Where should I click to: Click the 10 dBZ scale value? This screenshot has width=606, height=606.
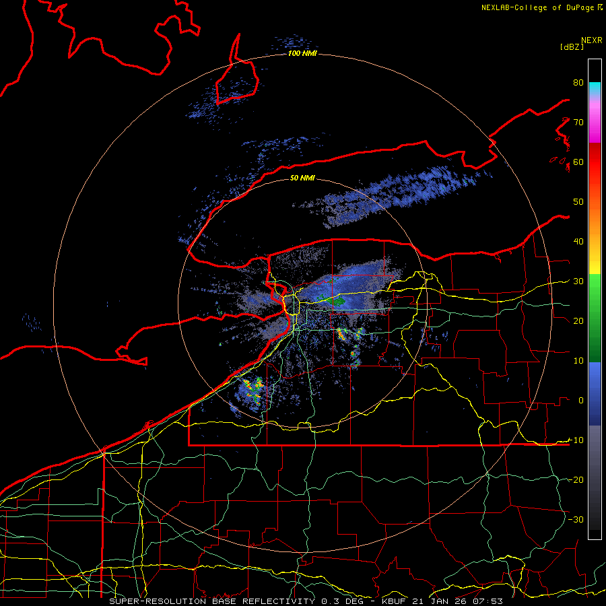coord(578,361)
